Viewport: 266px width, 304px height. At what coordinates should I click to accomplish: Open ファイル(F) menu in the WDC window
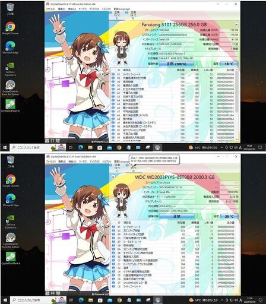pyautogui.click(x=51, y=161)
